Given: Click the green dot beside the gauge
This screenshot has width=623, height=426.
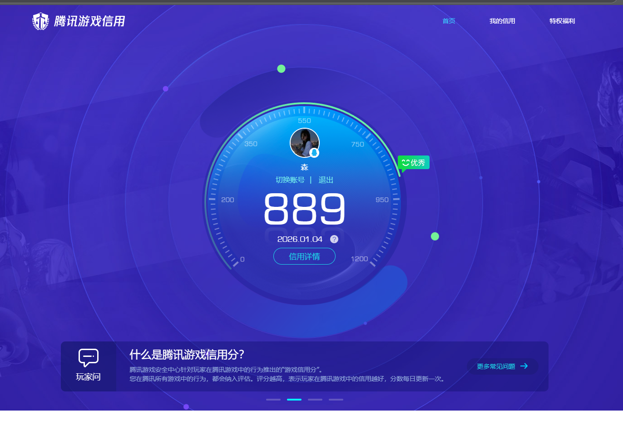Looking at the screenshot, I should pos(435,236).
